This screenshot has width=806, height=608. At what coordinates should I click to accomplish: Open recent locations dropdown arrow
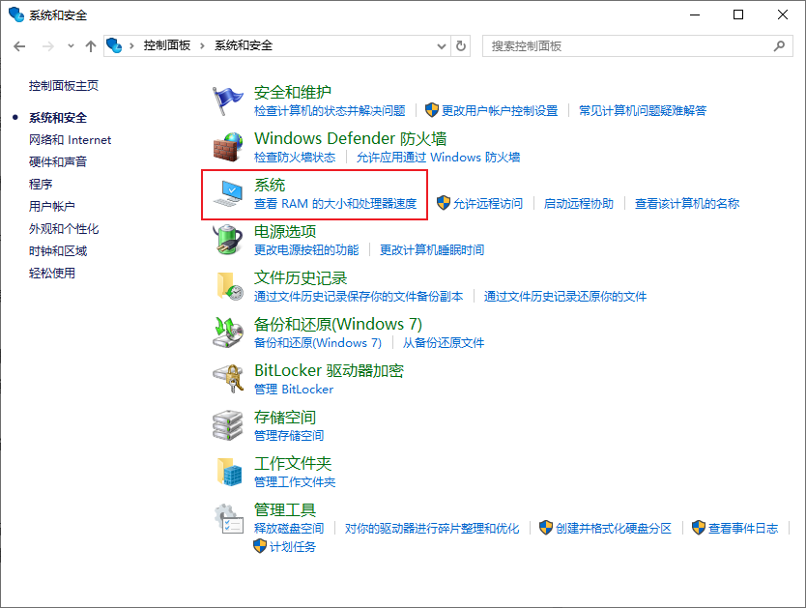click(71, 46)
